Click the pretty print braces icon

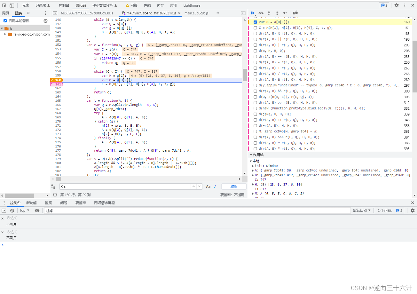click(x=55, y=195)
